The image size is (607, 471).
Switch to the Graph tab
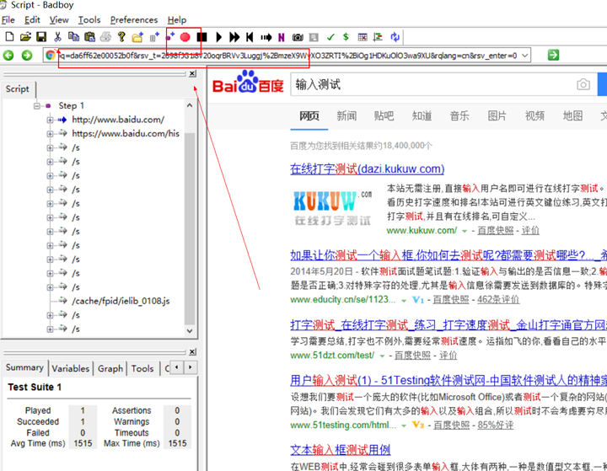pyautogui.click(x=110, y=368)
